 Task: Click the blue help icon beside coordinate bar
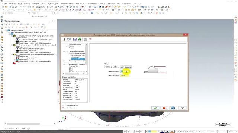click(92, 13)
